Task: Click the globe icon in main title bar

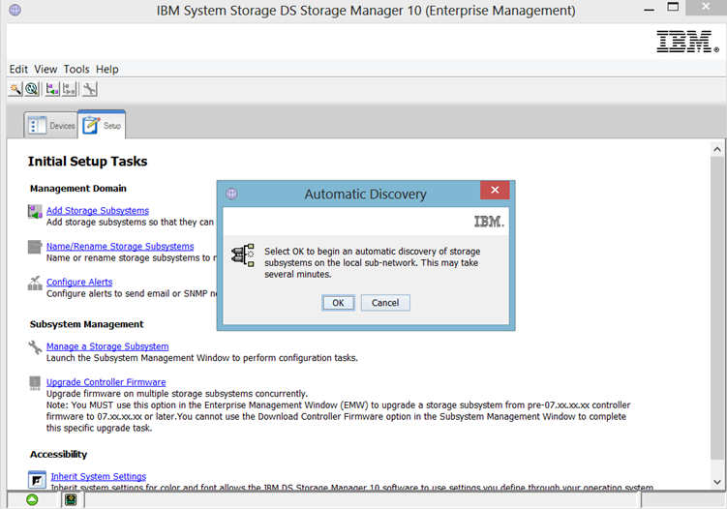Action: (15, 10)
